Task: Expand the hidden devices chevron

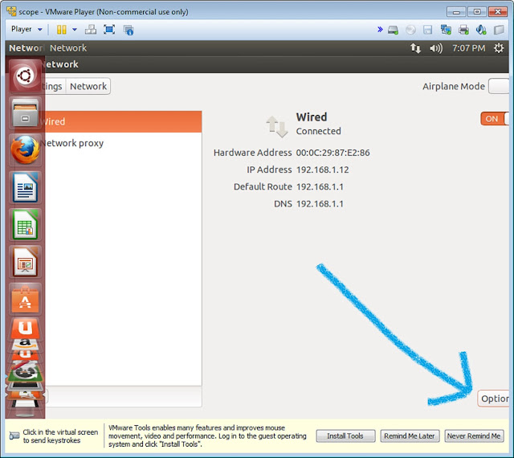Action: pos(380,30)
